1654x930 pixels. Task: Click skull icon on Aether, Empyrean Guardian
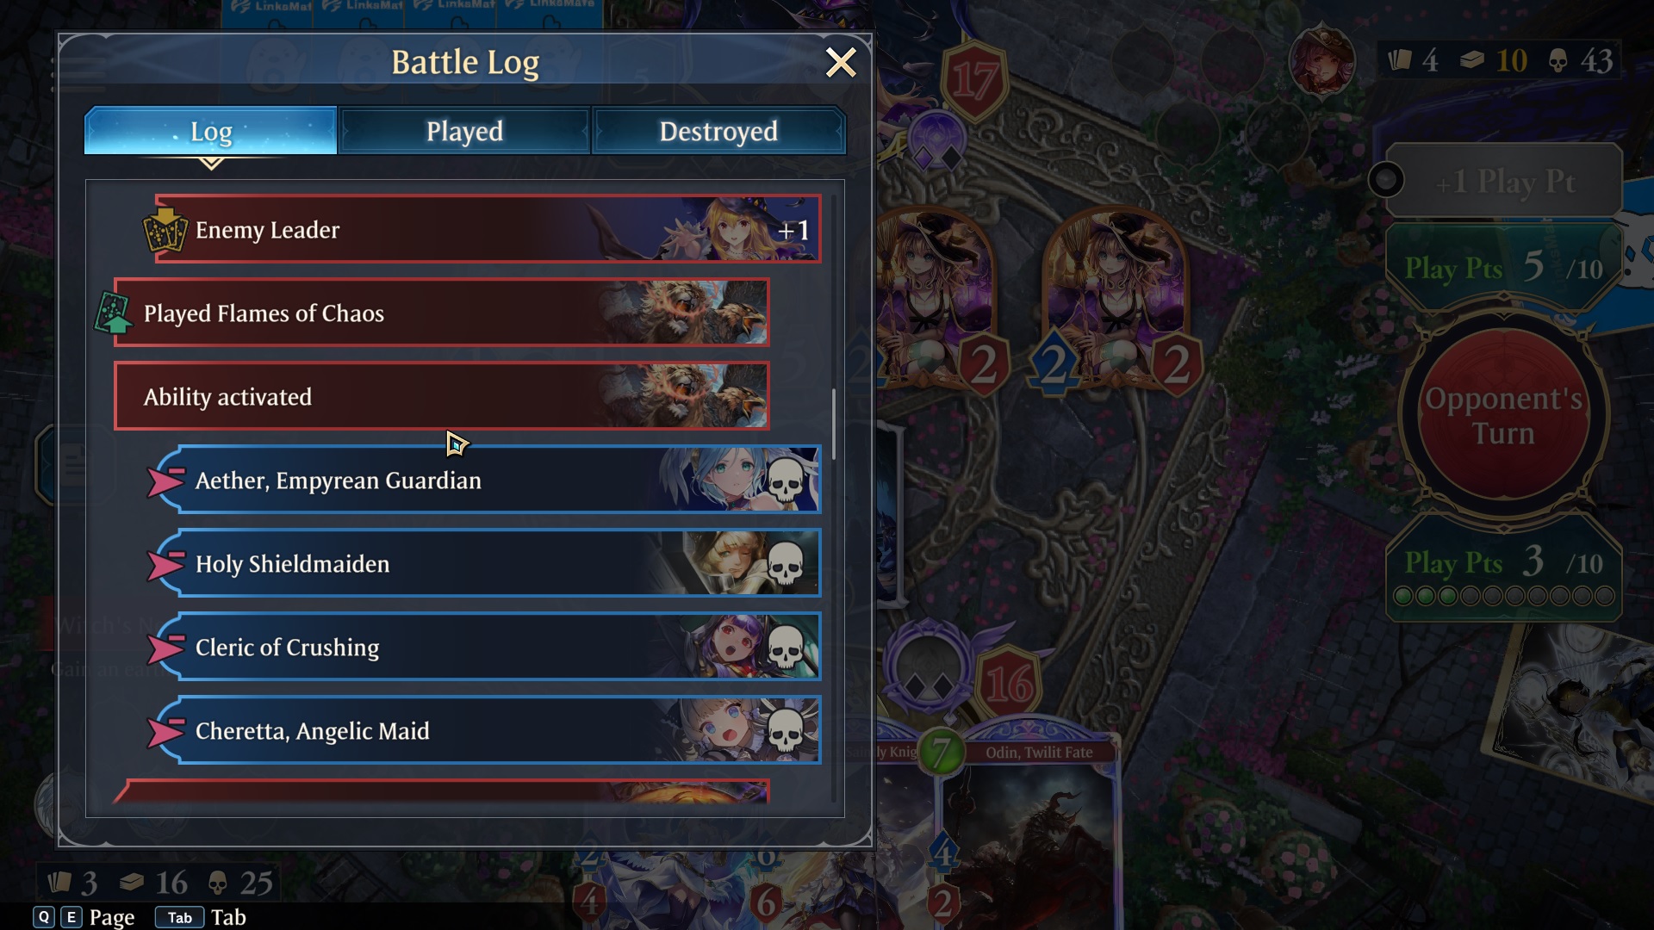tap(785, 480)
